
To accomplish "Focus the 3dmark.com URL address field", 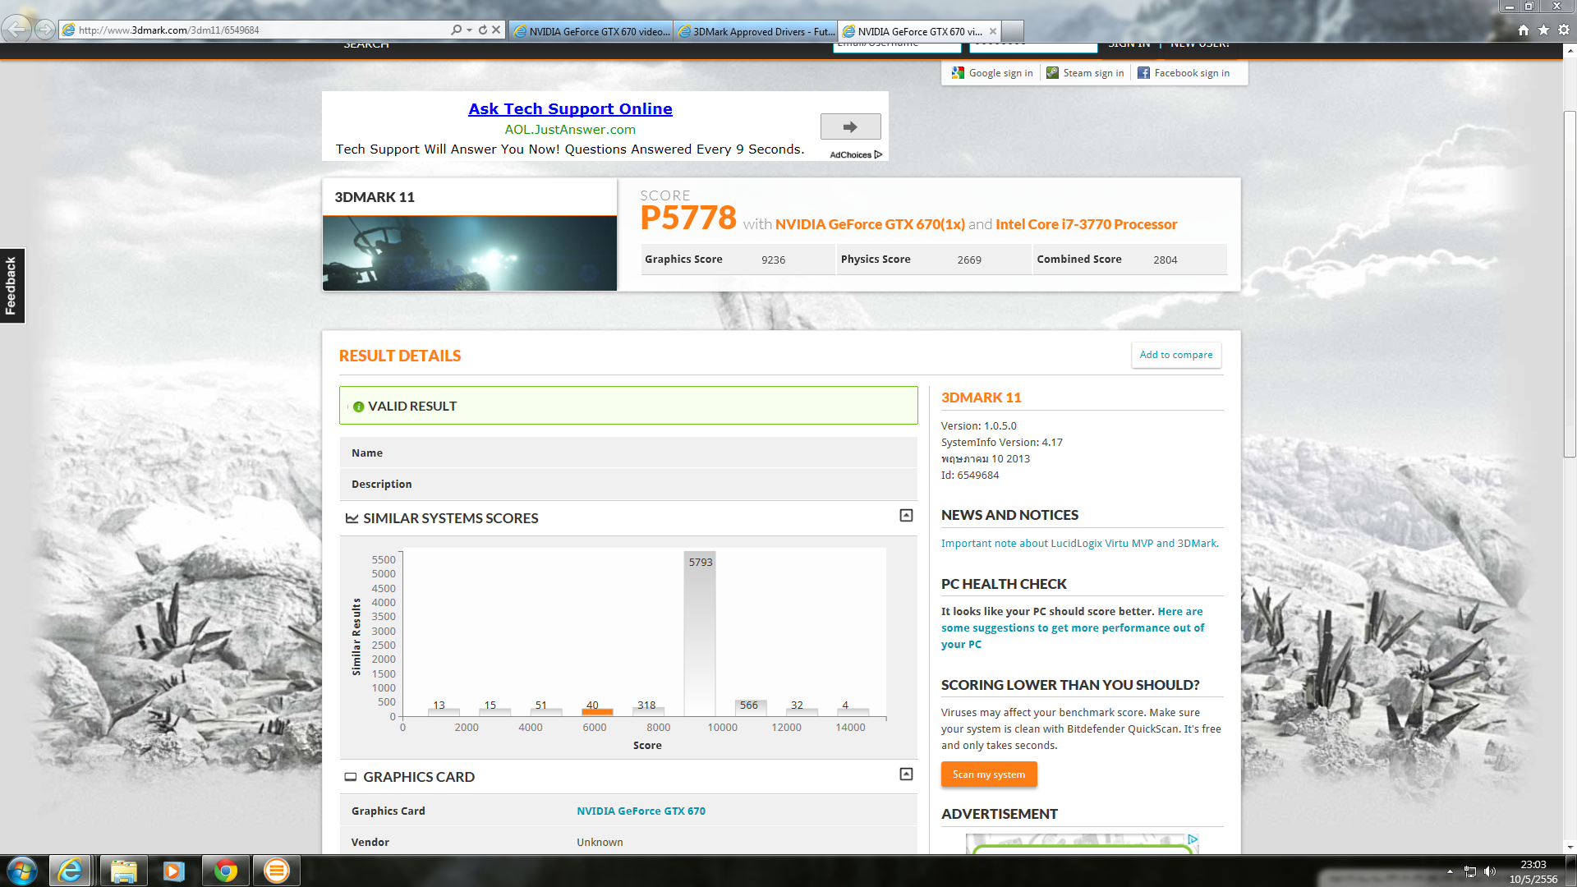I will [263, 30].
